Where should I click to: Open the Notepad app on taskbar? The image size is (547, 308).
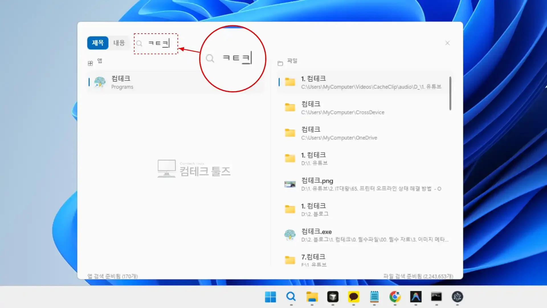[x=374, y=297]
